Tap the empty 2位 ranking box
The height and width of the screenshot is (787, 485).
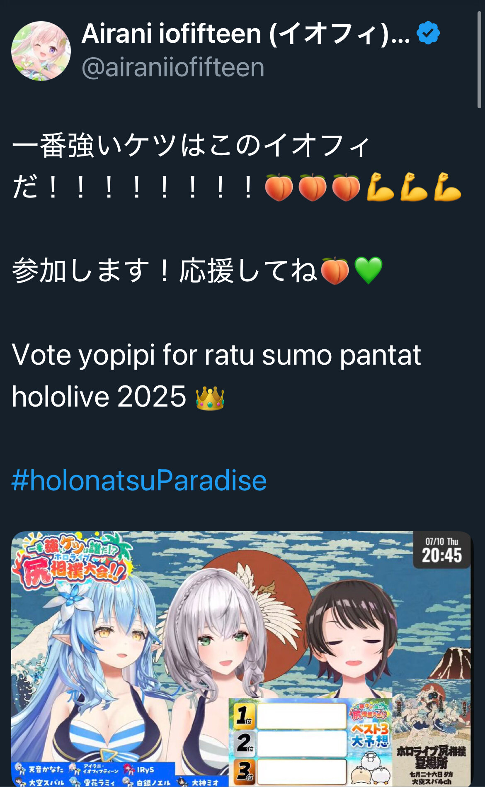301,743
